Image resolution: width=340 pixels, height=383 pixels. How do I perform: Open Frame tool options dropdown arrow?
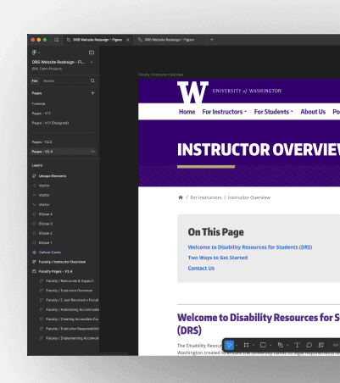(254, 345)
